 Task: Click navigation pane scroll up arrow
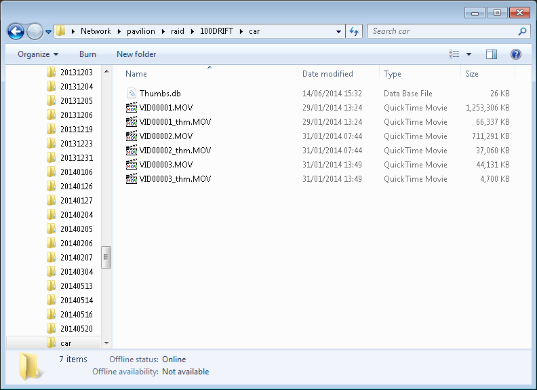106,71
